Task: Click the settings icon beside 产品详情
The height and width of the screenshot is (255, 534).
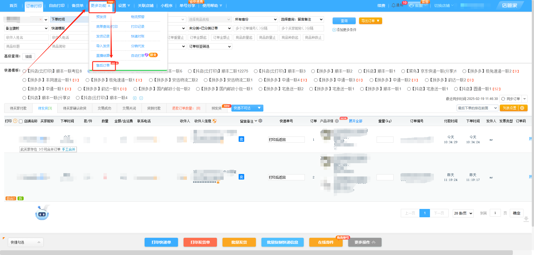Action: coord(337,121)
